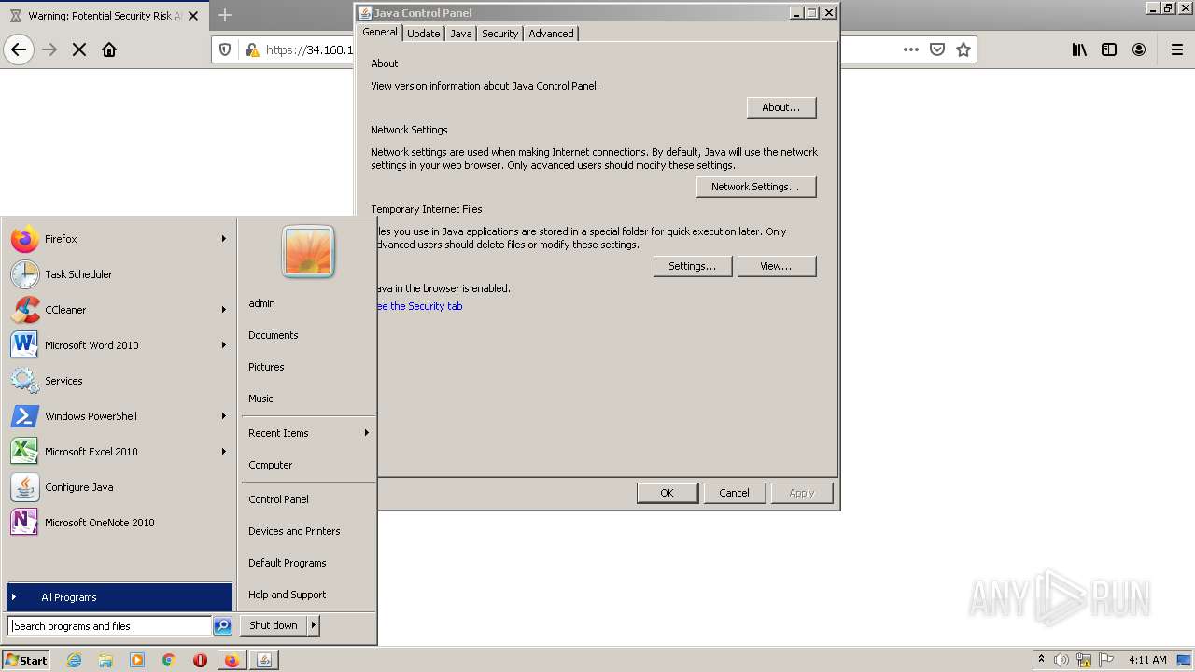This screenshot has width=1195, height=672.
Task: Open Firefox from the Start menu
Action: tap(119, 239)
